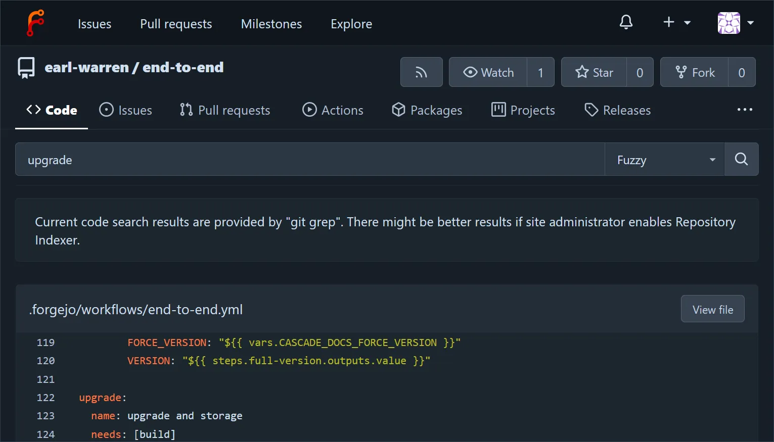
Task: Click the View file button
Action: coord(712,309)
